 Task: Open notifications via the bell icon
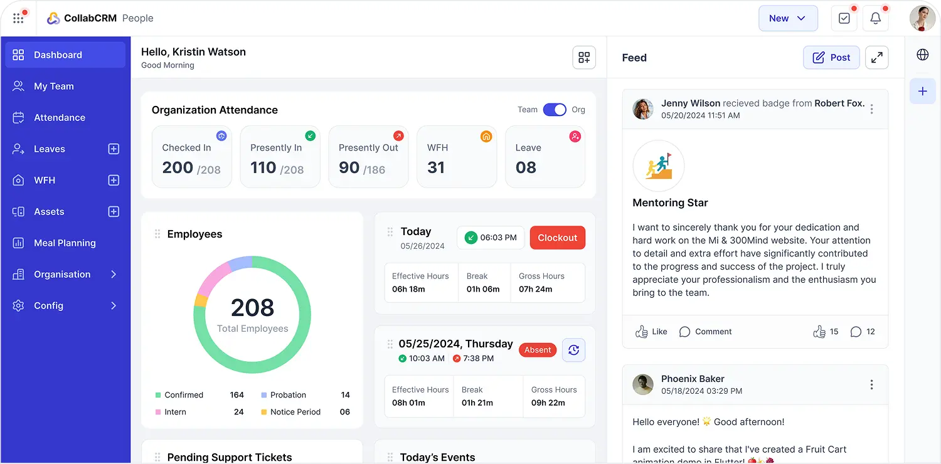pyautogui.click(x=876, y=18)
